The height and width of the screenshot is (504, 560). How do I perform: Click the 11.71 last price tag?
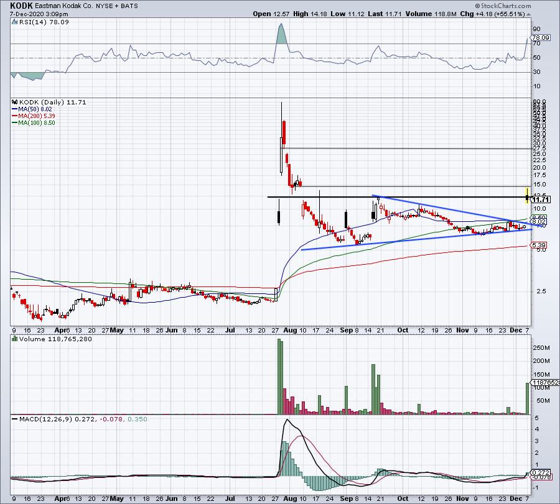coord(541,199)
